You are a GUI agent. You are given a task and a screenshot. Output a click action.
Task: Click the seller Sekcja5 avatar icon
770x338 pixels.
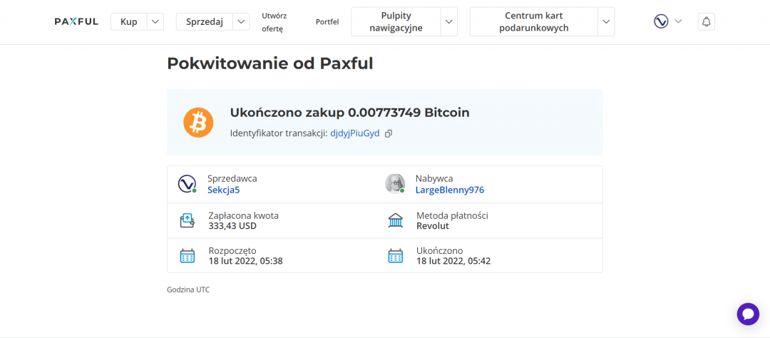tap(187, 184)
